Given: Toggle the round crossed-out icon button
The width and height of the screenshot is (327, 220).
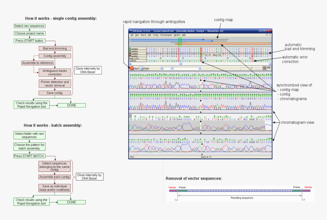Looking at the screenshot, I should pyautogui.click(x=264, y=68).
